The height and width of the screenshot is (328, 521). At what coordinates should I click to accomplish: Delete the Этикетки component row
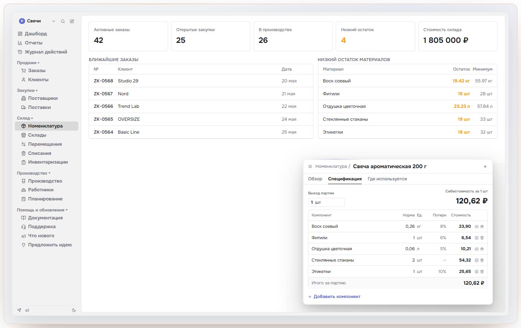[482, 272]
